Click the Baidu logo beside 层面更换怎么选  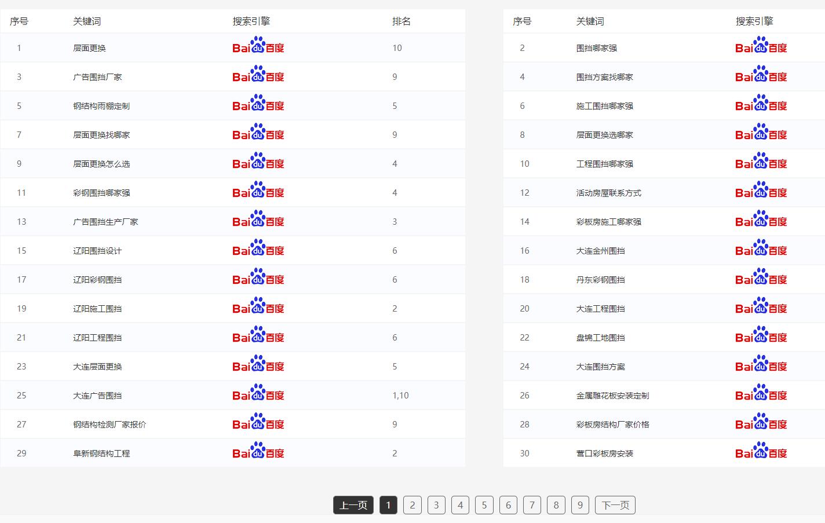coord(258,161)
